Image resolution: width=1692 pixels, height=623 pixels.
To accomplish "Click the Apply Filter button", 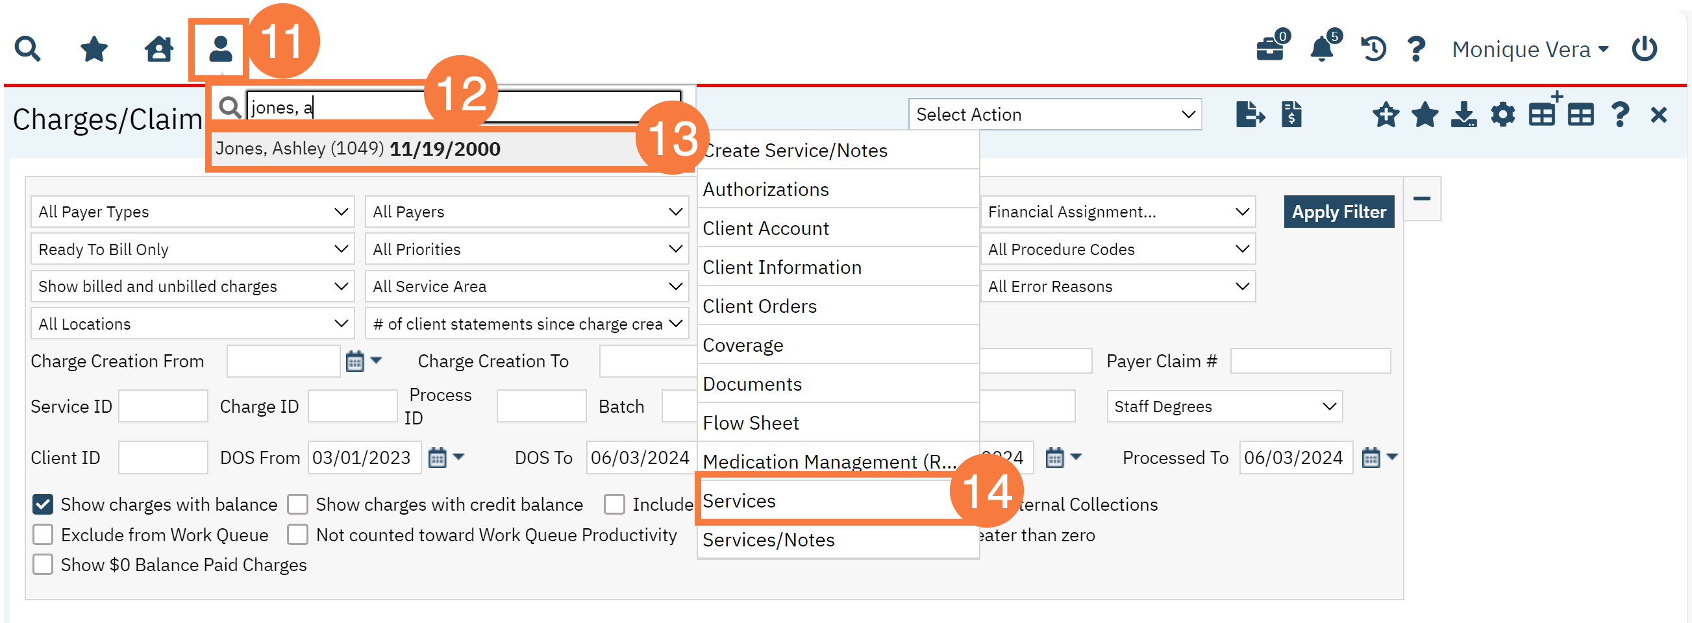I will pos(1339,212).
